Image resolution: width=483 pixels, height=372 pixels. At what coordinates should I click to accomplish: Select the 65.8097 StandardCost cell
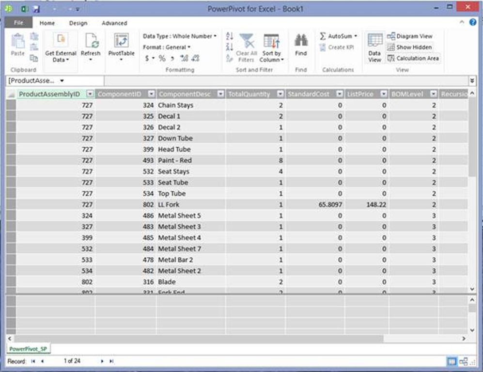pyautogui.click(x=315, y=204)
